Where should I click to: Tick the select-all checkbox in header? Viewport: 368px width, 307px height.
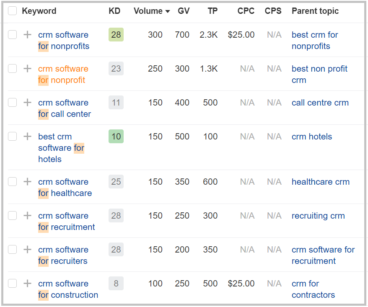13,11
